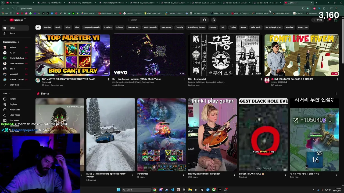Screen dimensions: 344x193
Task: Open jaxiTV subscription channel
Action: pos(15,69)
